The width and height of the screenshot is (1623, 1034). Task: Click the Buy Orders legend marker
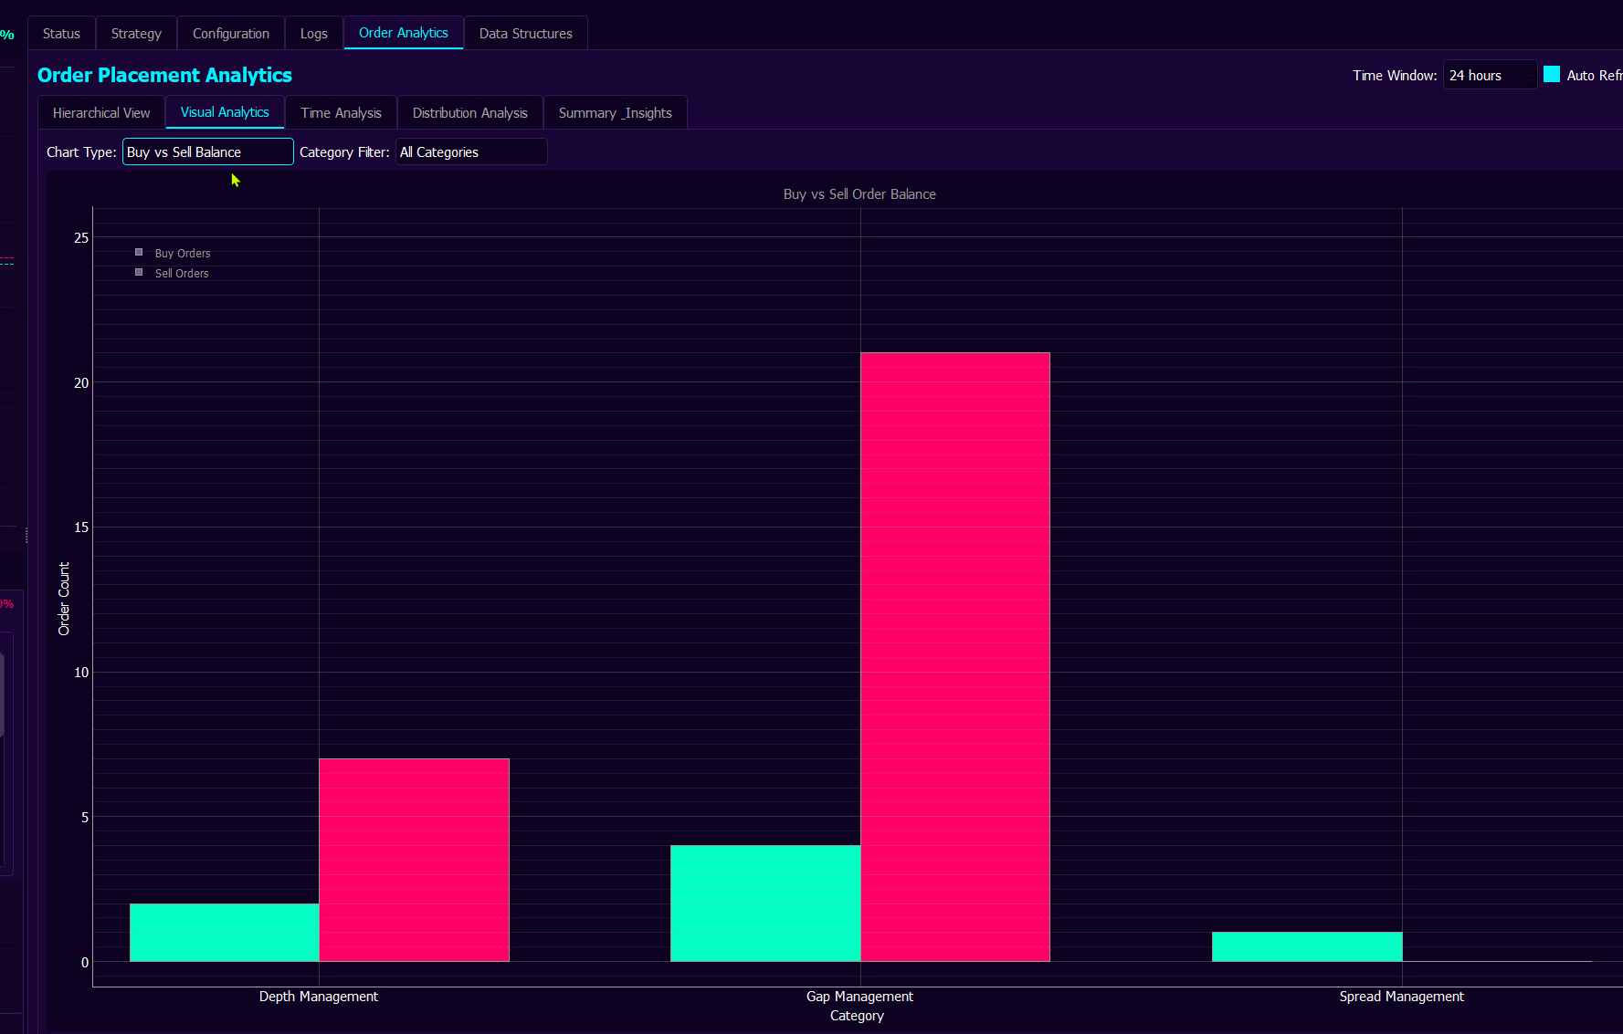(x=139, y=253)
